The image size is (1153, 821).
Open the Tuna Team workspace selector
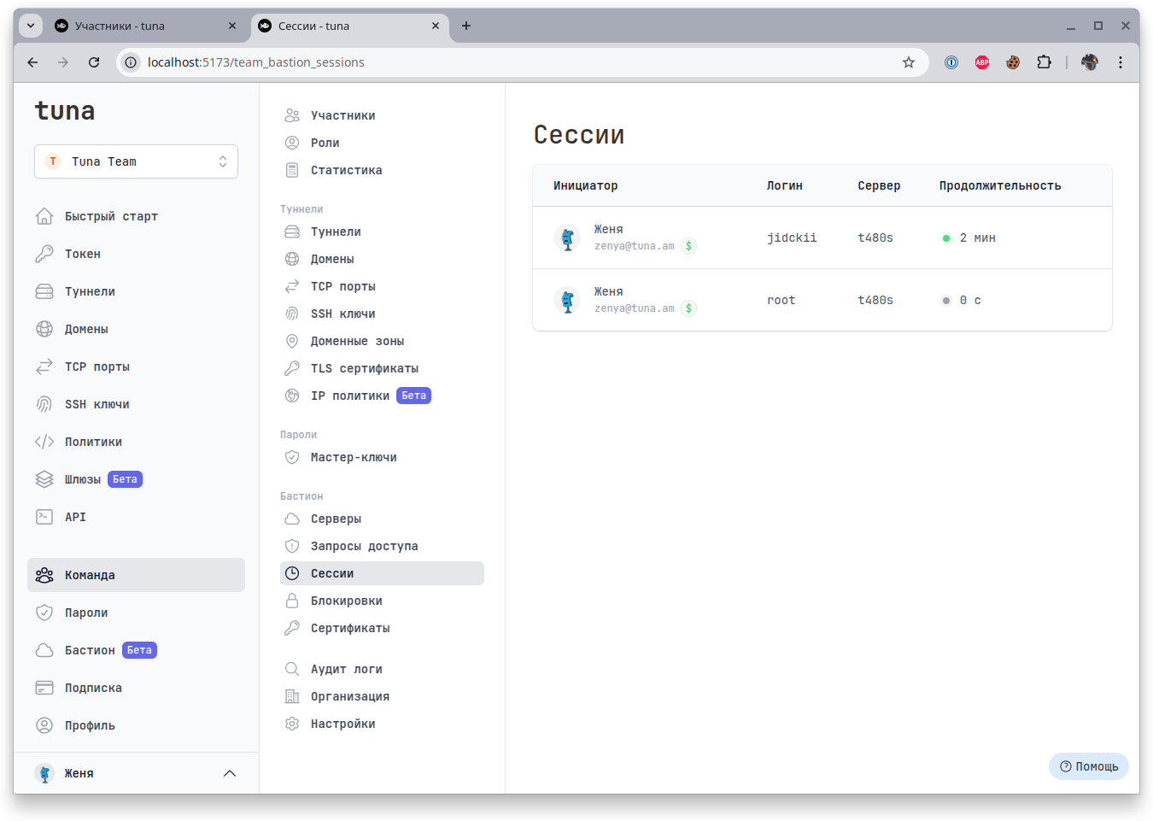click(x=136, y=161)
